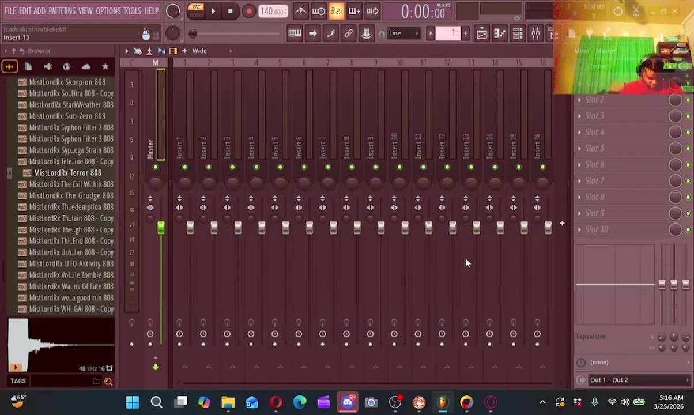Click the pattern selector number field
694x415 pixels.
[448, 33]
